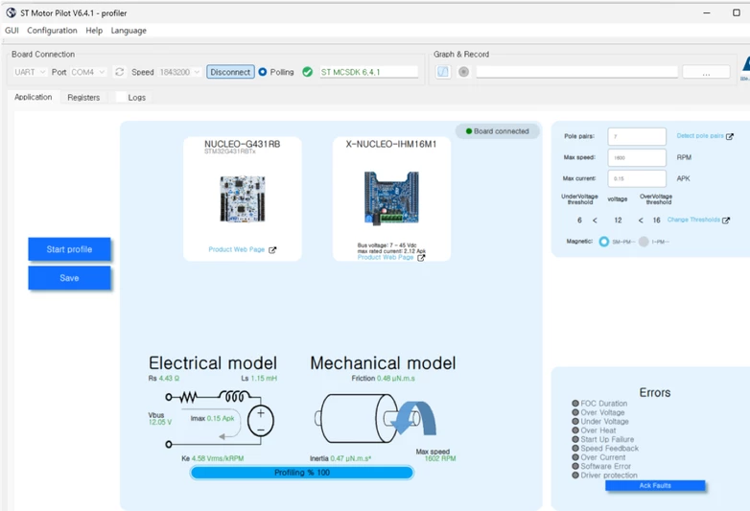Click NUCLEO-G431RB Product Web Page external icon

(x=272, y=250)
